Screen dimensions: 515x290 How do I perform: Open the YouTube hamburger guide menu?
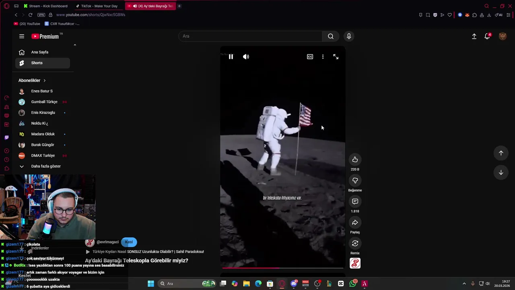22,36
